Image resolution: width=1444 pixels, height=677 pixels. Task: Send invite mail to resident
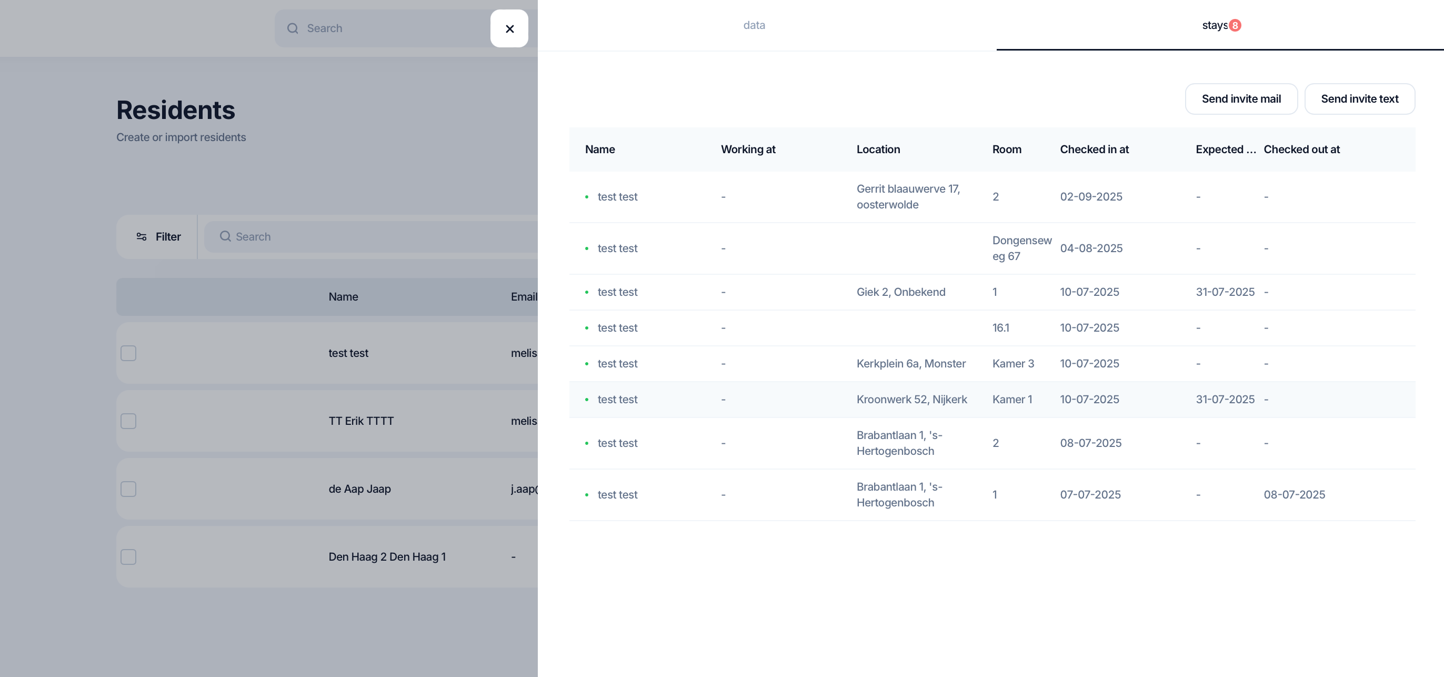tap(1241, 99)
